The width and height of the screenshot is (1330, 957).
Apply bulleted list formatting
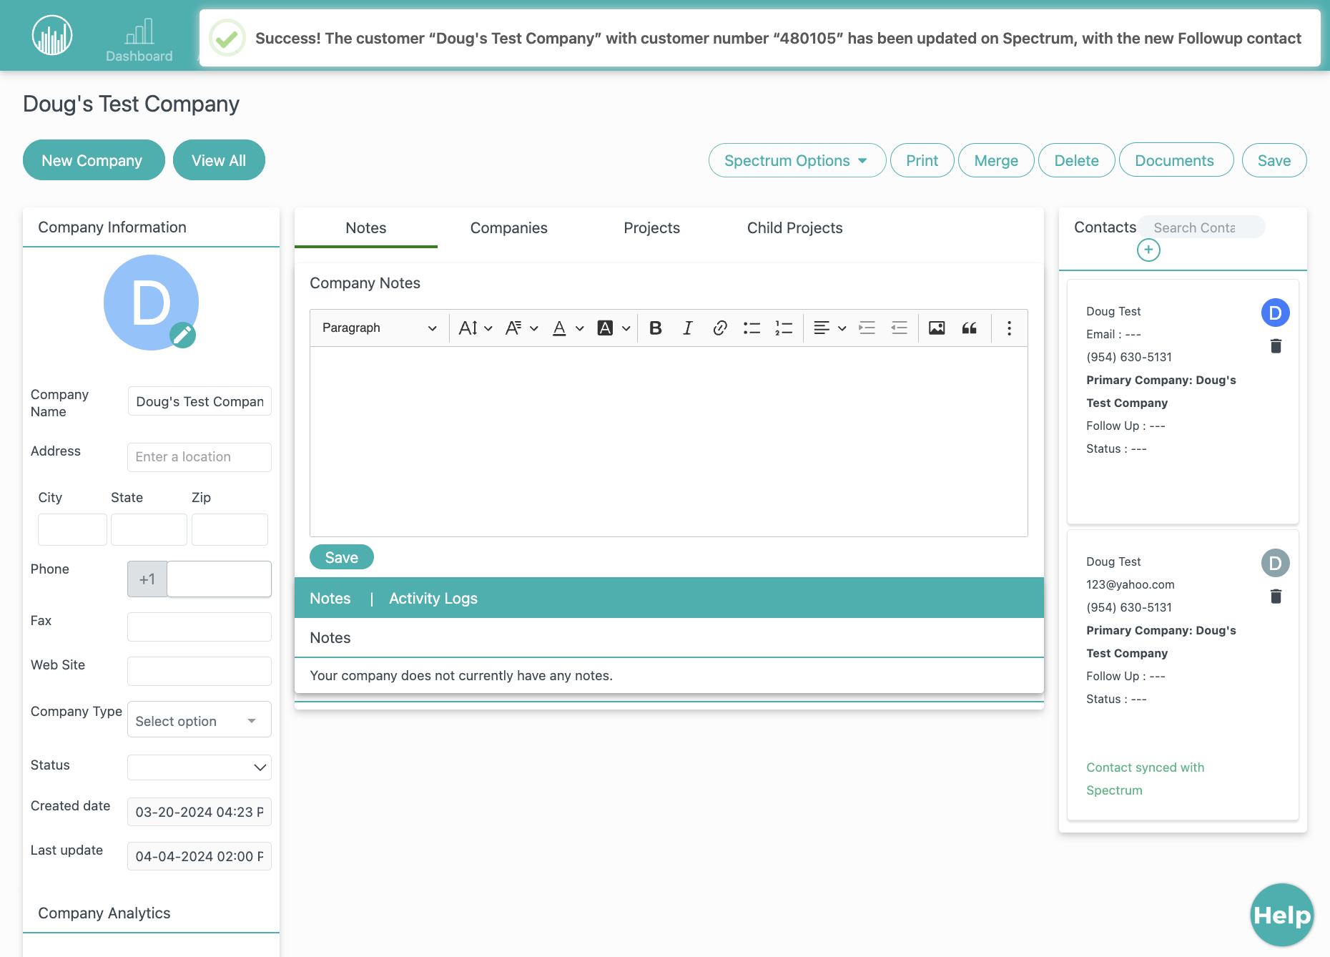pos(752,328)
